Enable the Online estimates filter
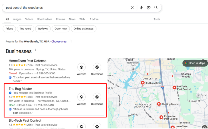The image size is (208, 129). pyautogui.click(x=83, y=29)
